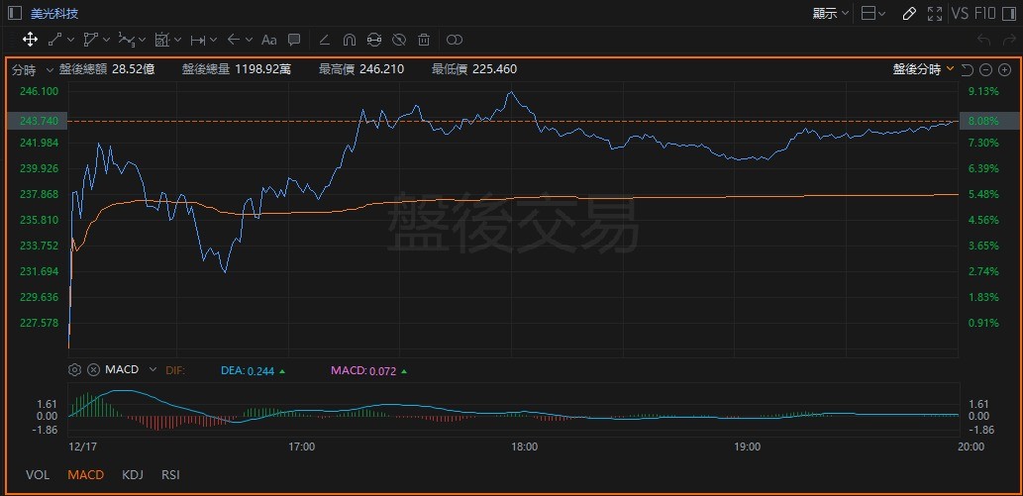This screenshot has height=496, width=1023.
Task: Open the 顯示 display dropdown
Action: click(831, 13)
